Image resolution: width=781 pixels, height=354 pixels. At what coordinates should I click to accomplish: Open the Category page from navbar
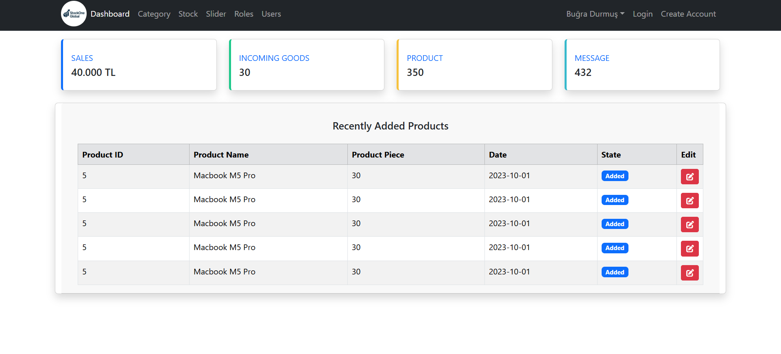(154, 14)
